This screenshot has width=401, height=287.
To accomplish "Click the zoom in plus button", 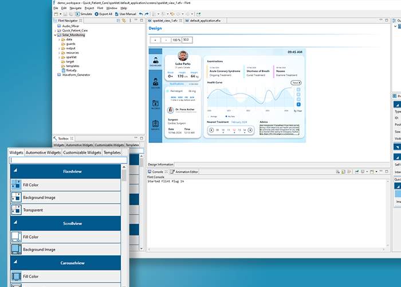I will point(155,40).
